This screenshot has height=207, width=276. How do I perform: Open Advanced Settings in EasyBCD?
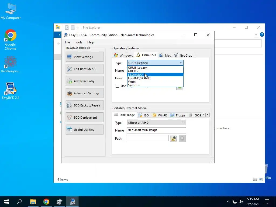coord(84,93)
